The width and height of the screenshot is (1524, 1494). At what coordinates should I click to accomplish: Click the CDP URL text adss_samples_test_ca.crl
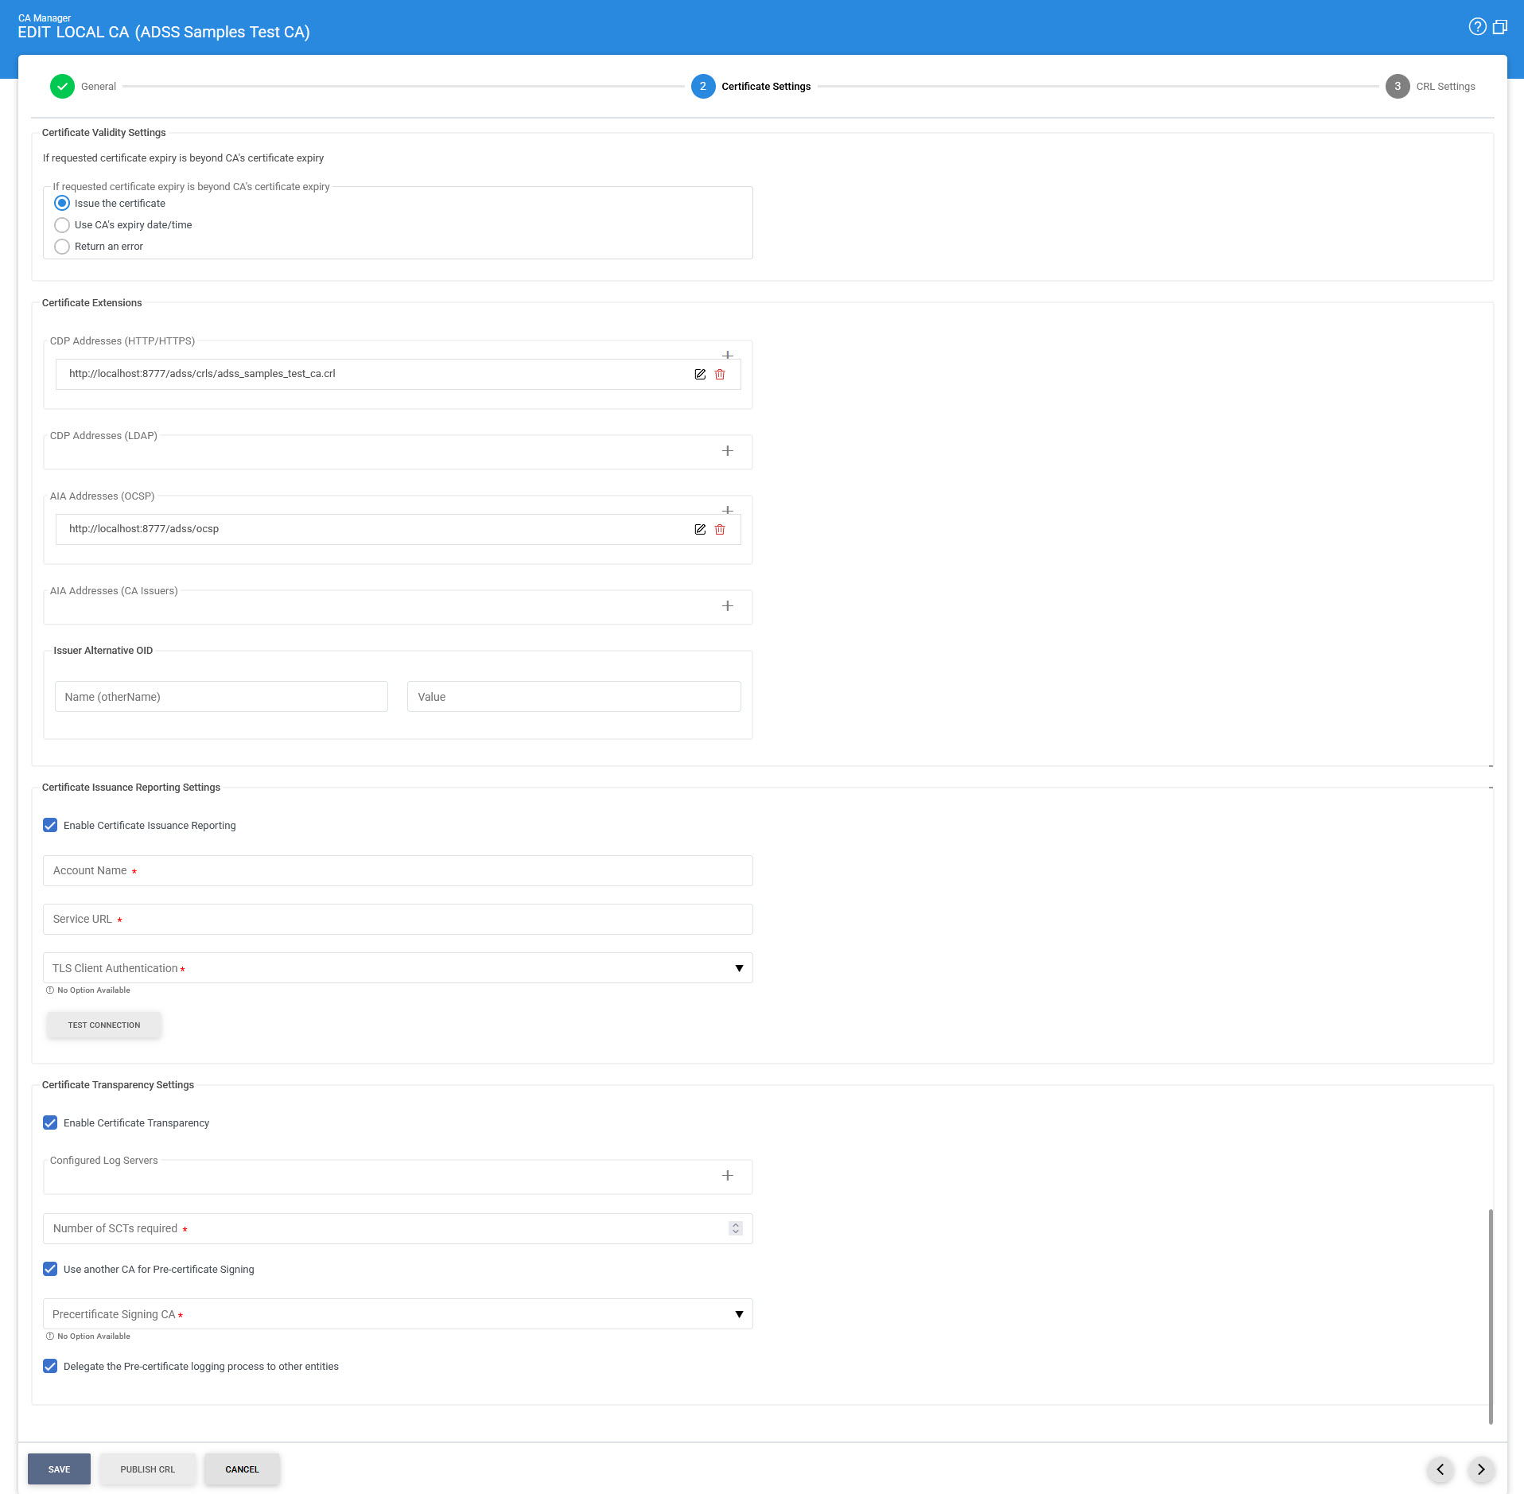202,374
